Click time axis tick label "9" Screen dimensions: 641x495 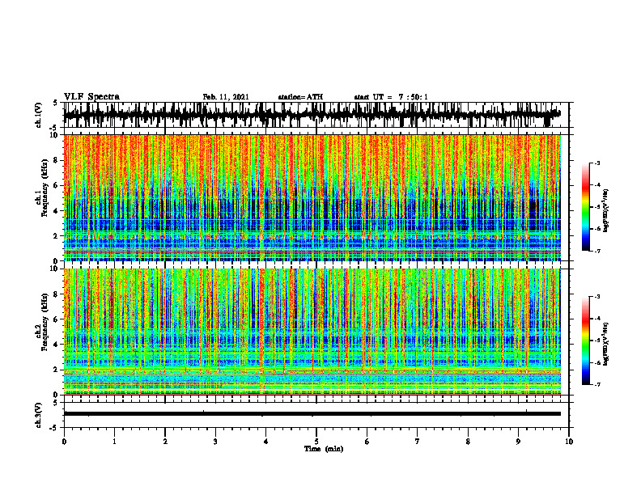[518, 442]
